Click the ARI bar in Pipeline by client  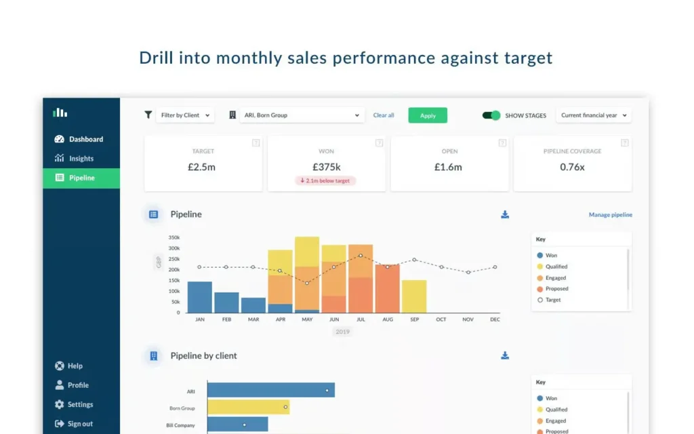[x=271, y=390]
